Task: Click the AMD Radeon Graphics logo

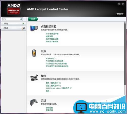Action: pyautogui.click(x=14, y=9)
